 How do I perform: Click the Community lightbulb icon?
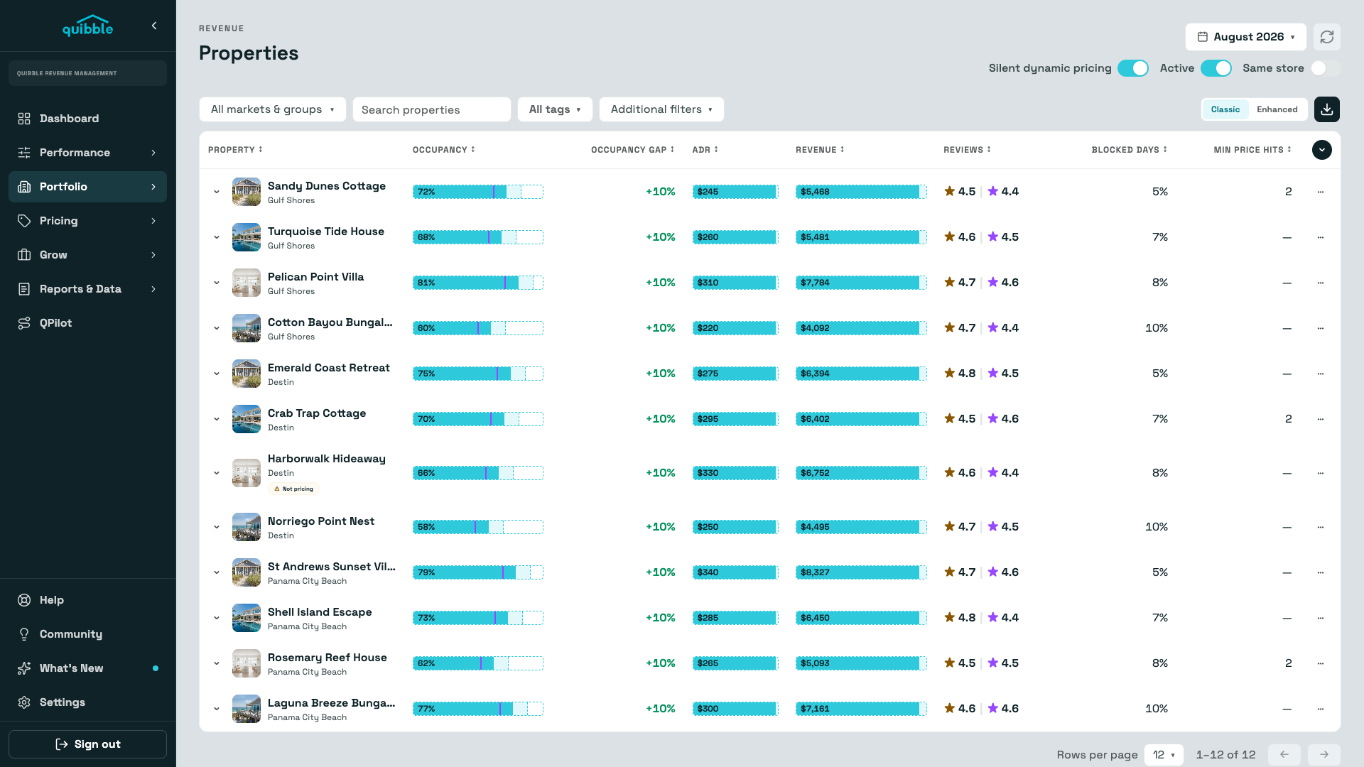(x=24, y=634)
